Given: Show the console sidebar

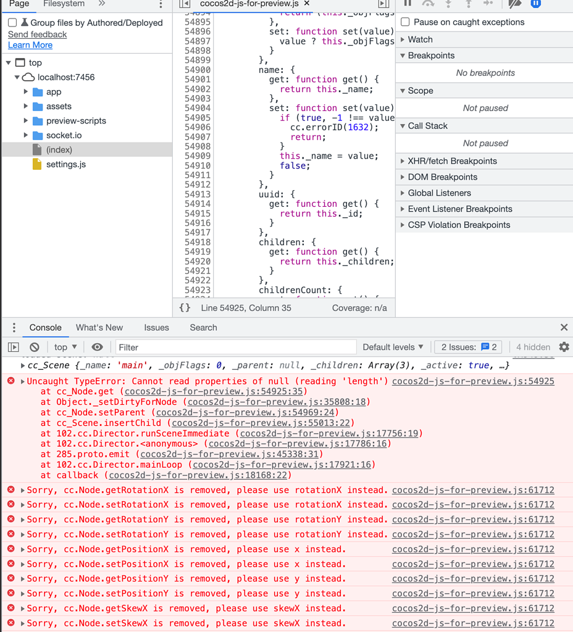Looking at the screenshot, I should coord(14,347).
